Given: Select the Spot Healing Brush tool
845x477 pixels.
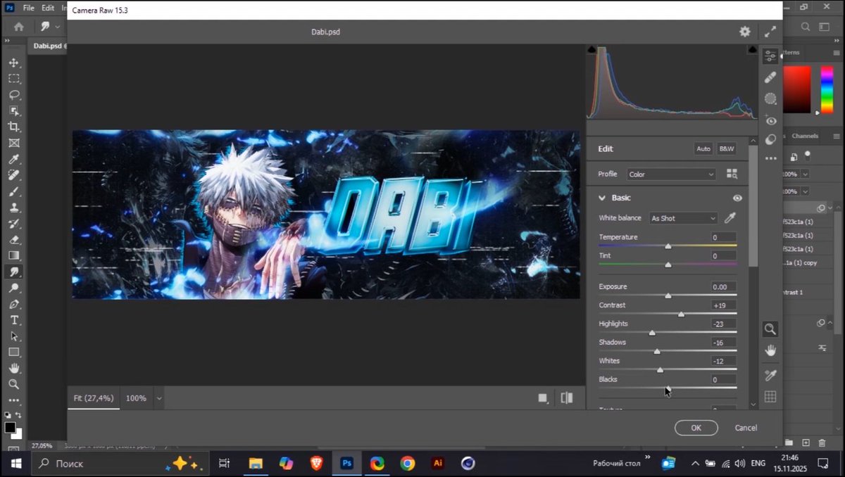Looking at the screenshot, I should pyautogui.click(x=14, y=175).
